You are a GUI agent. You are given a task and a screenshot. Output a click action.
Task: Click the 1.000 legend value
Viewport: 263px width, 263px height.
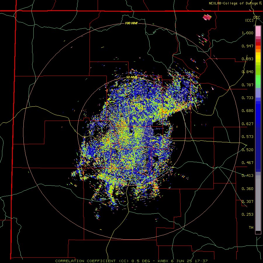pos(248,33)
